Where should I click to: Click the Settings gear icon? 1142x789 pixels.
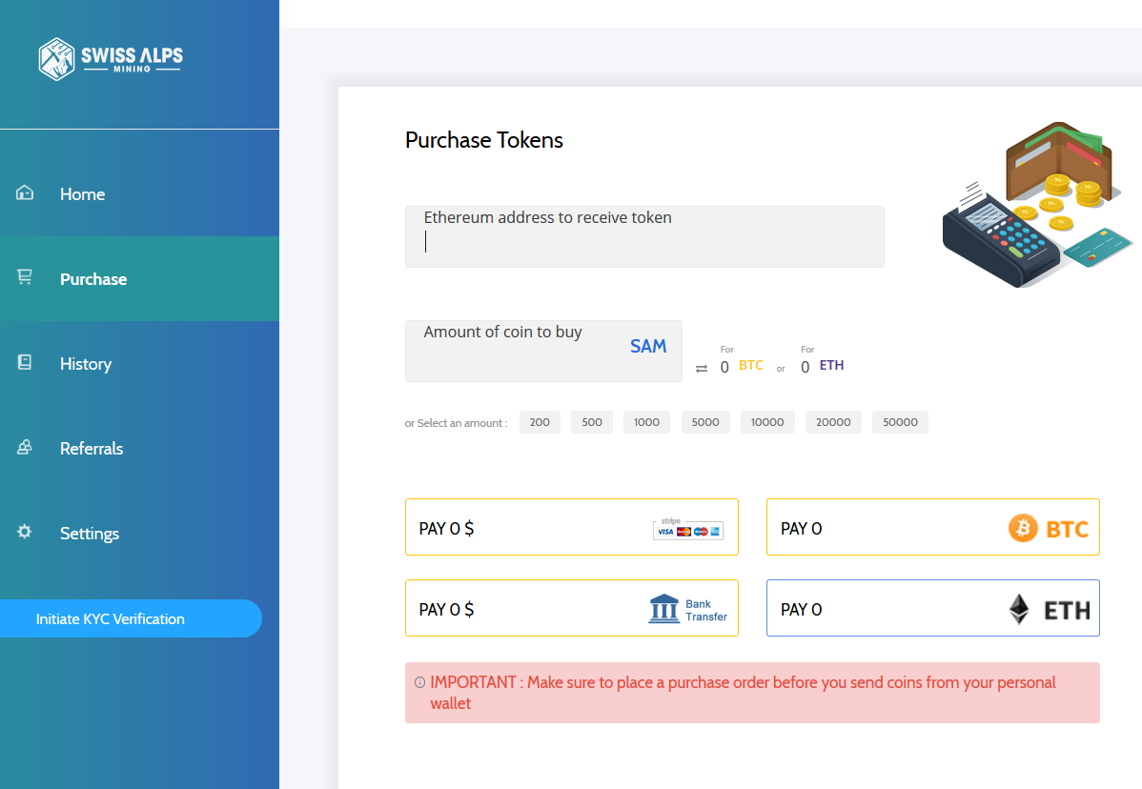pos(25,532)
